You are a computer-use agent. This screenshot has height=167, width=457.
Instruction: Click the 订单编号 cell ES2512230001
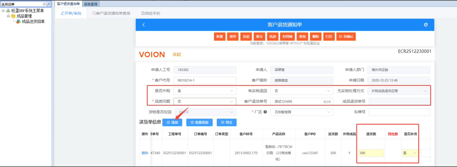click(x=200, y=153)
